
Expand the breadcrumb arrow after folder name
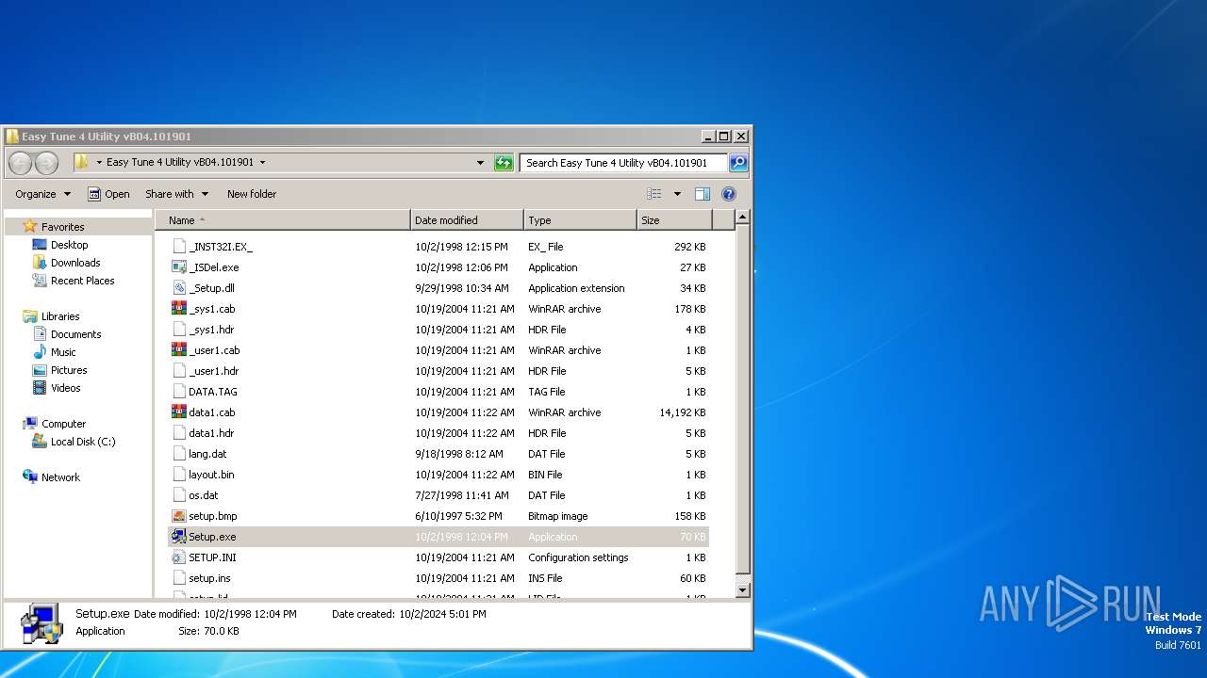pyautogui.click(x=262, y=163)
